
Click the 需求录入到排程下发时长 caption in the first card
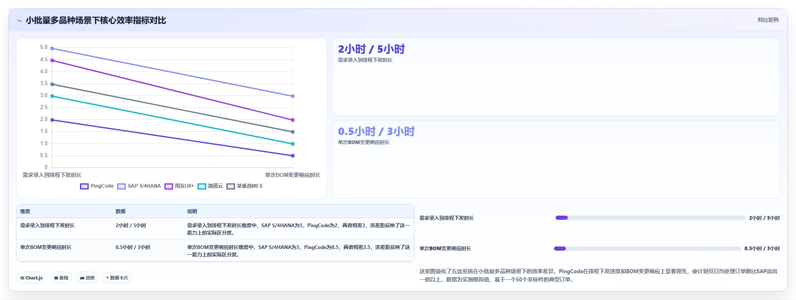(x=365, y=60)
